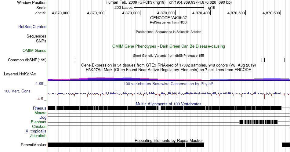Click the H3K27Ac signal graph
Viewport: 290px width, 152px height.
coord(169,79)
